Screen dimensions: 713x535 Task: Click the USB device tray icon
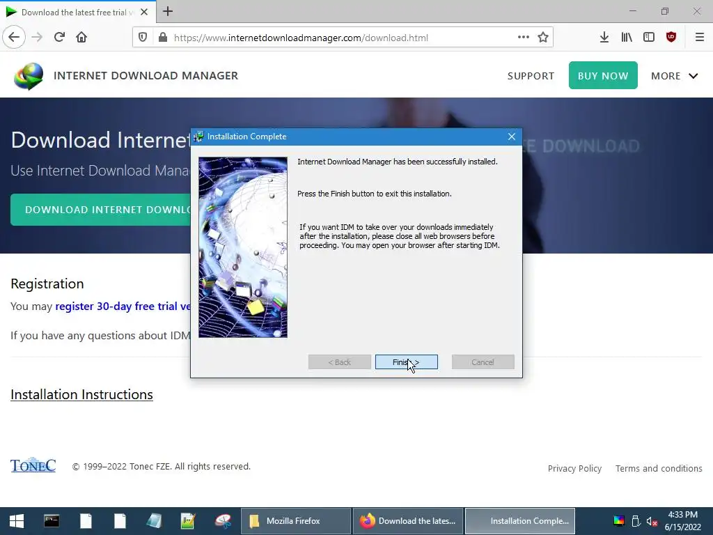coord(636,521)
